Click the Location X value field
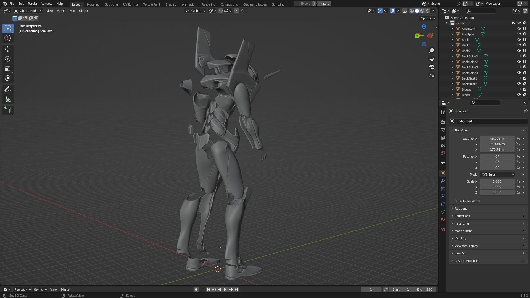The width and height of the screenshot is (530, 298). [497, 139]
